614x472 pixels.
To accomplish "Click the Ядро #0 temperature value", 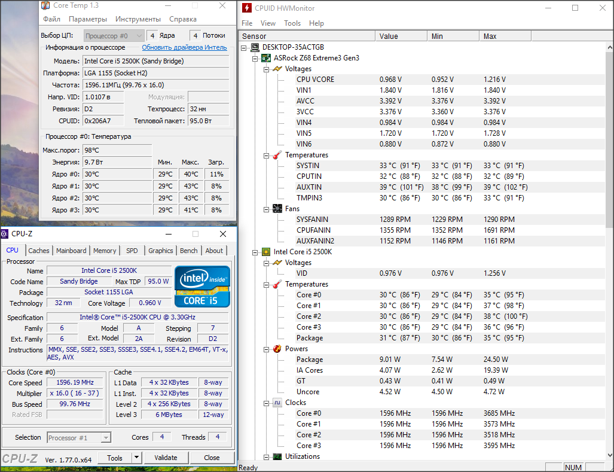I will 117,174.
